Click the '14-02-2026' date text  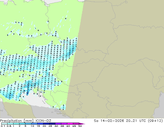(x=112, y=121)
